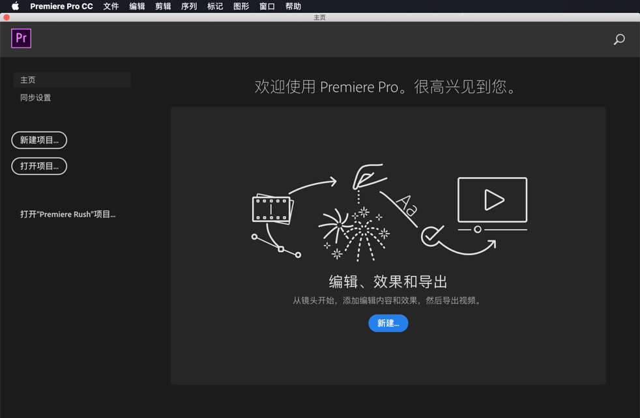
Task: Open a "Premiere Rush" project link
Action: pyautogui.click(x=68, y=214)
